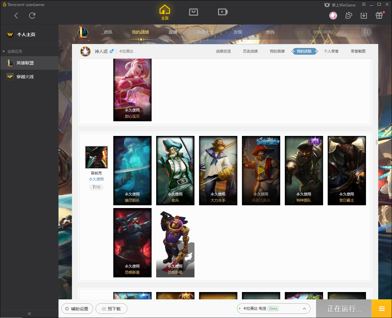This screenshot has height=318, width=392.
Task: Click the vertical scrollbar thumb
Action: tap(376, 142)
